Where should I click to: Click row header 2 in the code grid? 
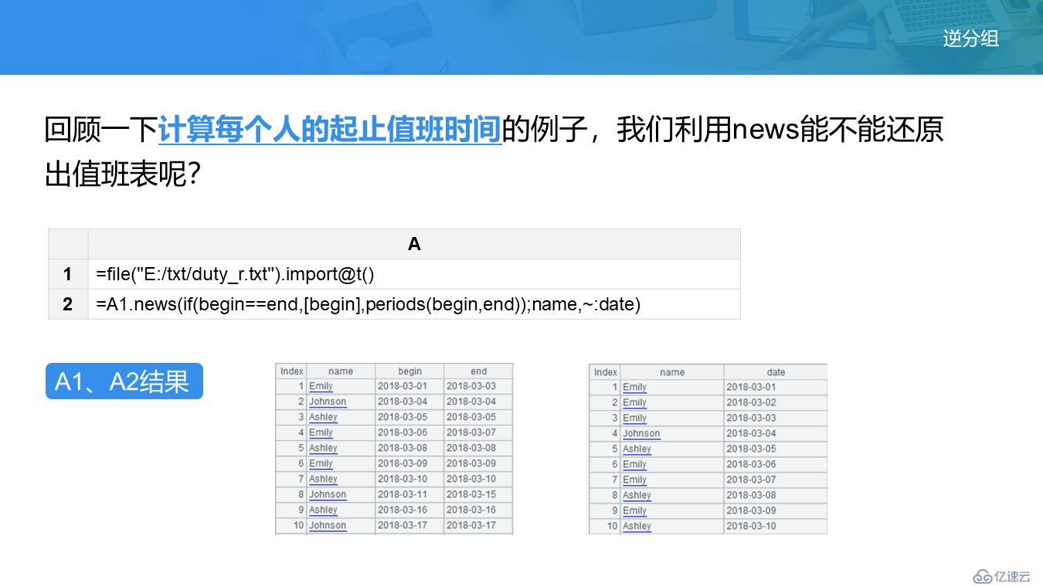(x=68, y=304)
